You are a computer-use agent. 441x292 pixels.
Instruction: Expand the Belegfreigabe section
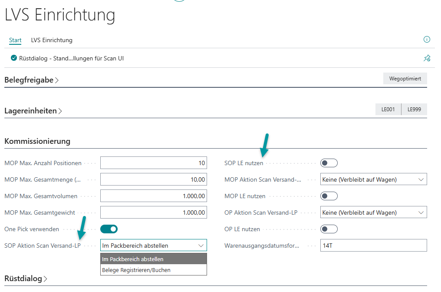pos(32,80)
